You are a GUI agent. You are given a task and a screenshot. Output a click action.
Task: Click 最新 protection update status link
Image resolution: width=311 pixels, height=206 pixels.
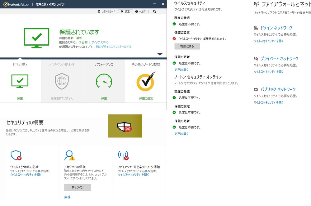pyautogui.click(x=79, y=38)
